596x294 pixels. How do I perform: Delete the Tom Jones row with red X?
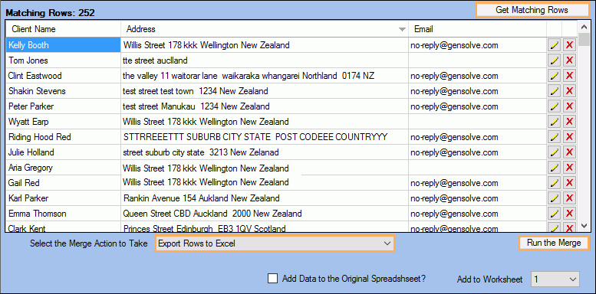click(x=569, y=60)
